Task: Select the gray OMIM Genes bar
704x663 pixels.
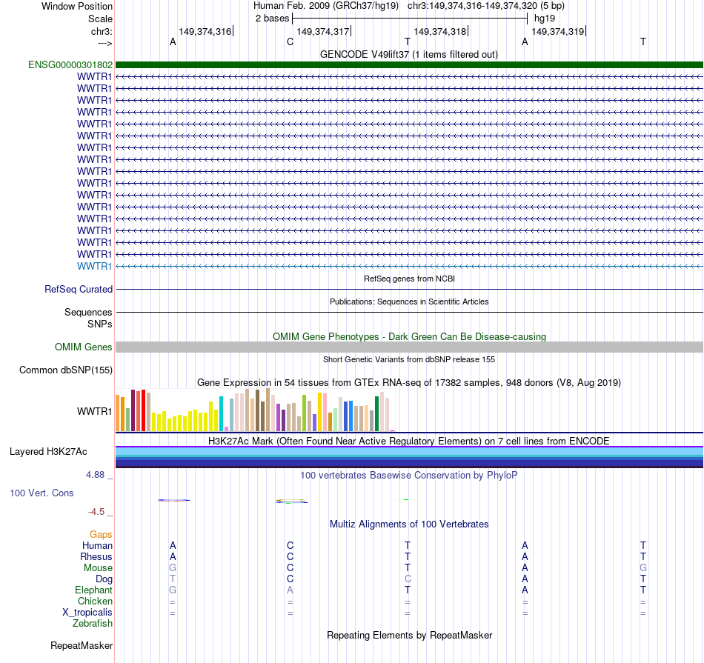Action: (x=409, y=347)
